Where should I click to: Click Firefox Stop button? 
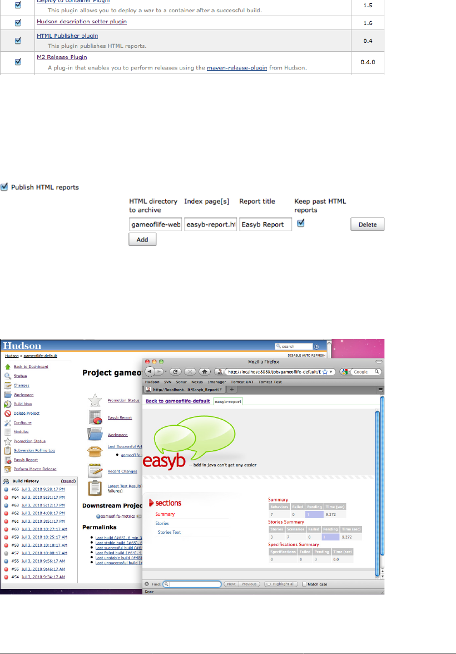coord(190,372)
